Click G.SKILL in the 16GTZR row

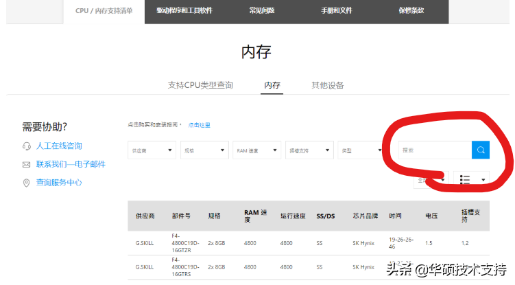[145, 243]
